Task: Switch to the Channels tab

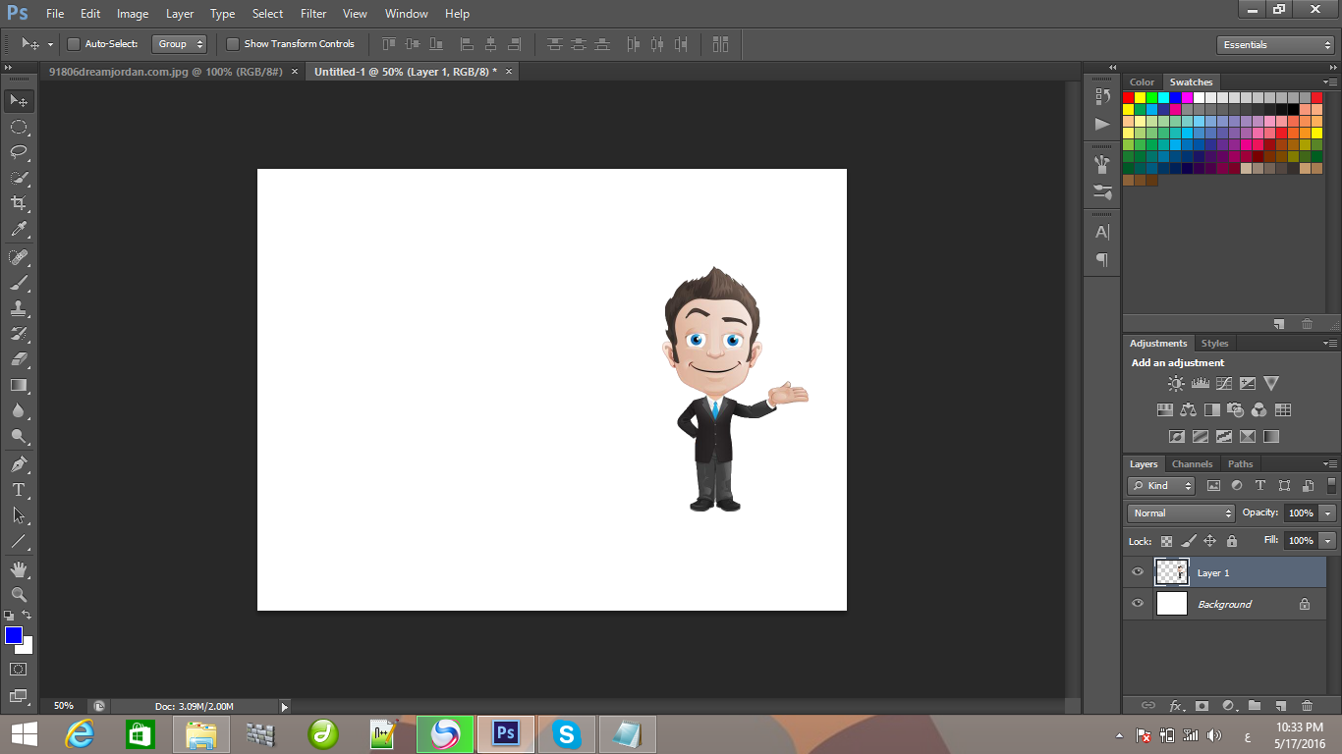Action: tap(1192, 464)
